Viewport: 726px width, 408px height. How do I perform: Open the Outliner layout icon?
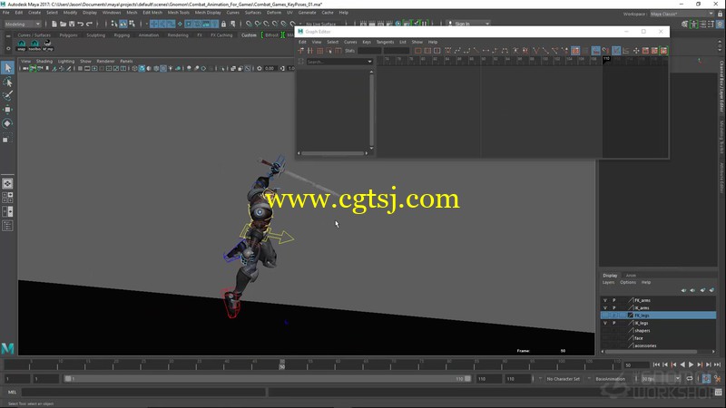pos(7,226)
